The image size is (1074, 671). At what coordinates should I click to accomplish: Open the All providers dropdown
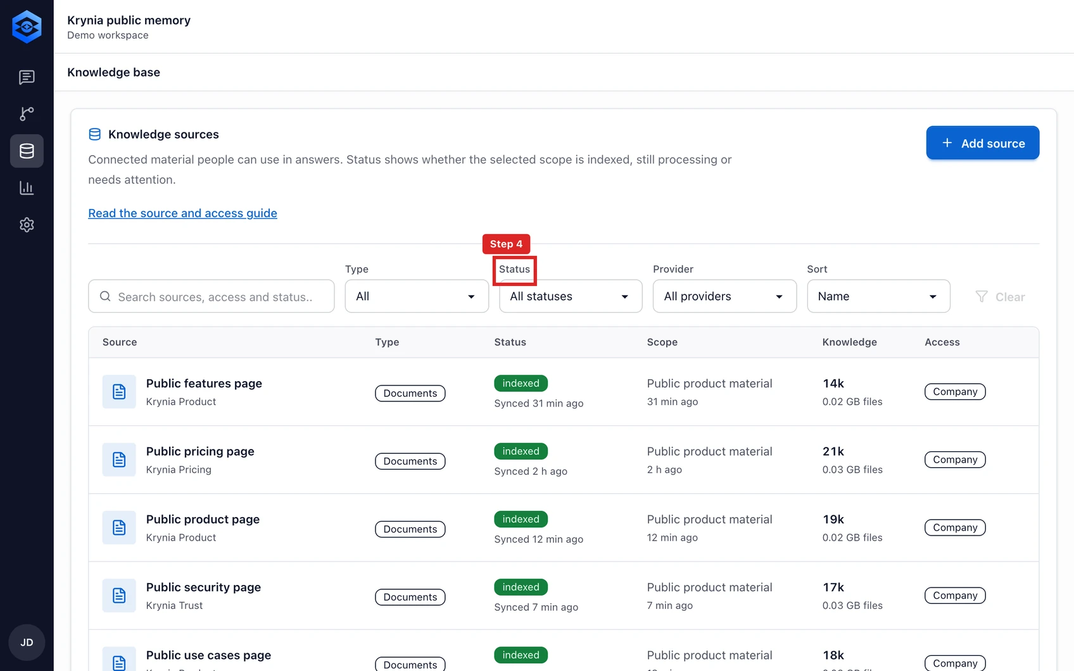click(x=724, y=296)
